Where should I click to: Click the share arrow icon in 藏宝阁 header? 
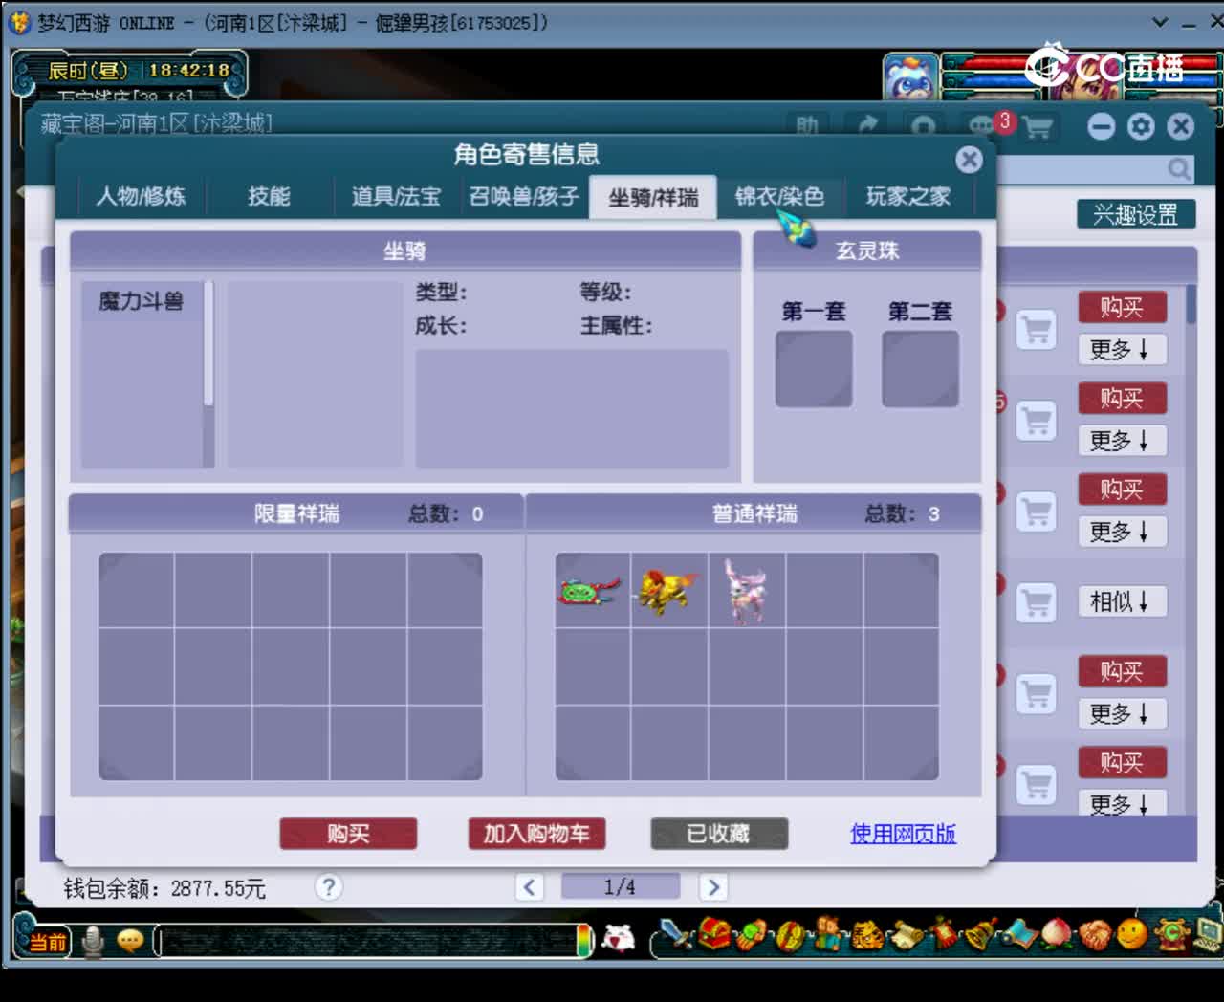pos(867,126)
